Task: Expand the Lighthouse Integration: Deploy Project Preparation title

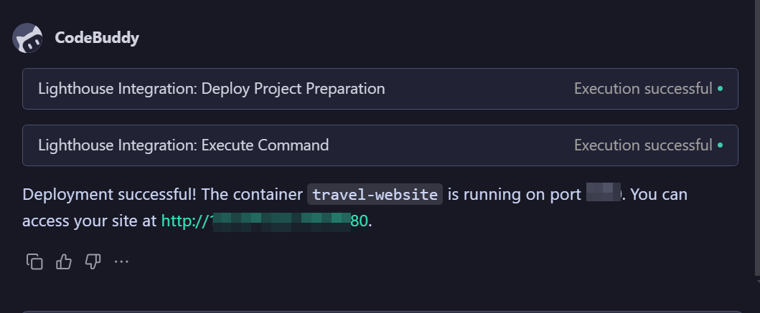Action: pyautogui.click(x=211, y=89)
